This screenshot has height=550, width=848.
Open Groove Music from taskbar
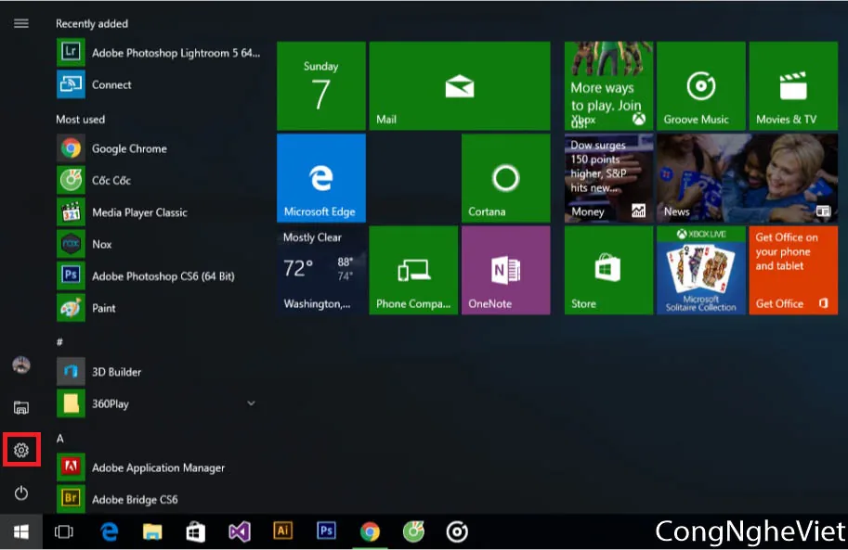click(457, 531)
